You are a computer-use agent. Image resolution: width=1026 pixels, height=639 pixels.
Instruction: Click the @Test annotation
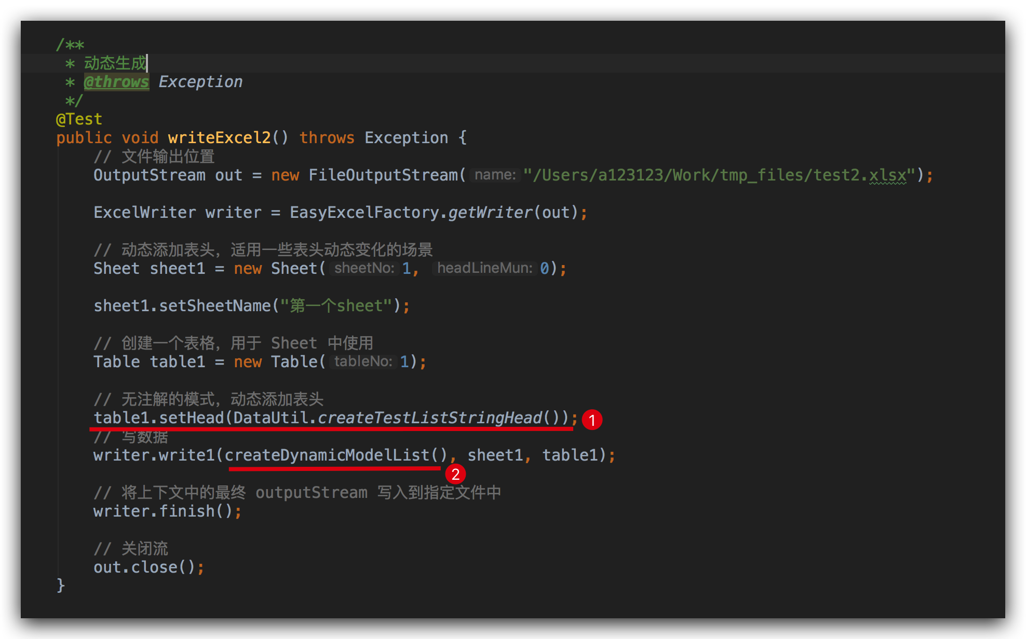tap(79, 119)
